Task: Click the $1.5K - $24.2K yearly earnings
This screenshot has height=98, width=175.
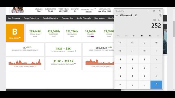Action: point(63,61)
